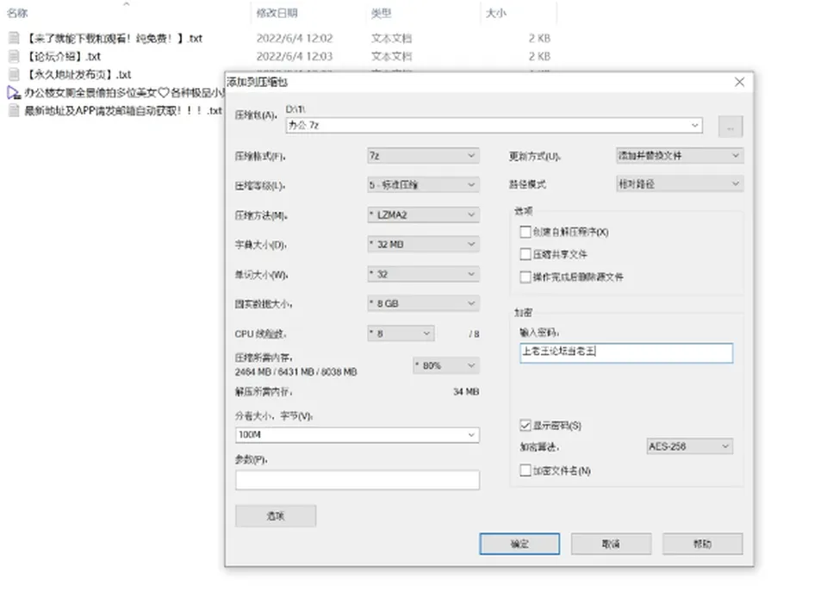The height and width of the screenshot is (610, 827).
Task: Expand the 100M split volume size dropdown
Action: point(358,435)
